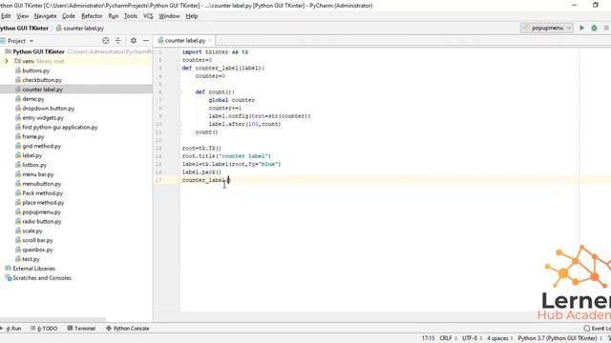Select buttons.py in project tree
The width and height of the screenshot is (611, 343).
[36, 71]
